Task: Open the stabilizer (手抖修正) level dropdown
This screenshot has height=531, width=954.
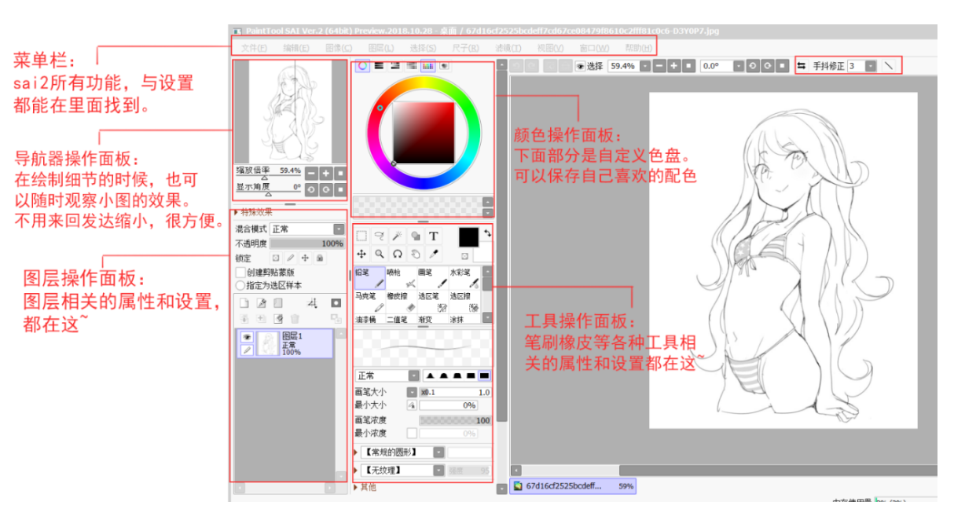Action: tap(869, 66)
